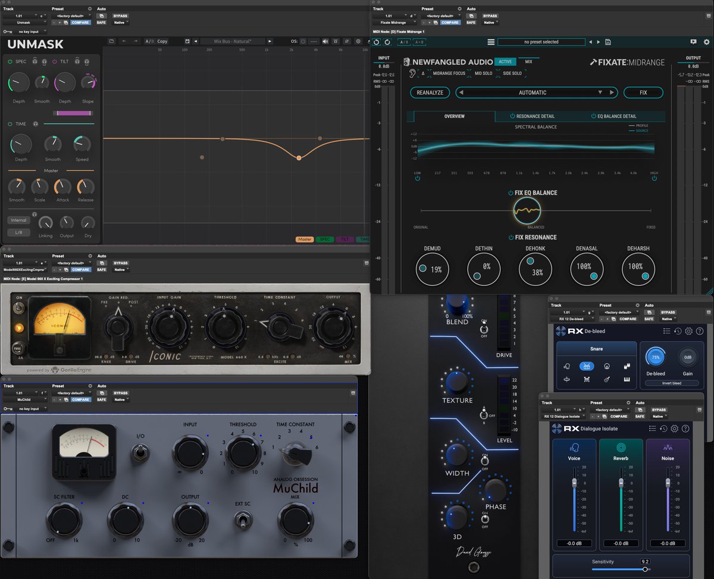Toggle FIX EQ BALANCE power in Fixate
Viewport: 714px width, 579px height.
coord(511,193)
